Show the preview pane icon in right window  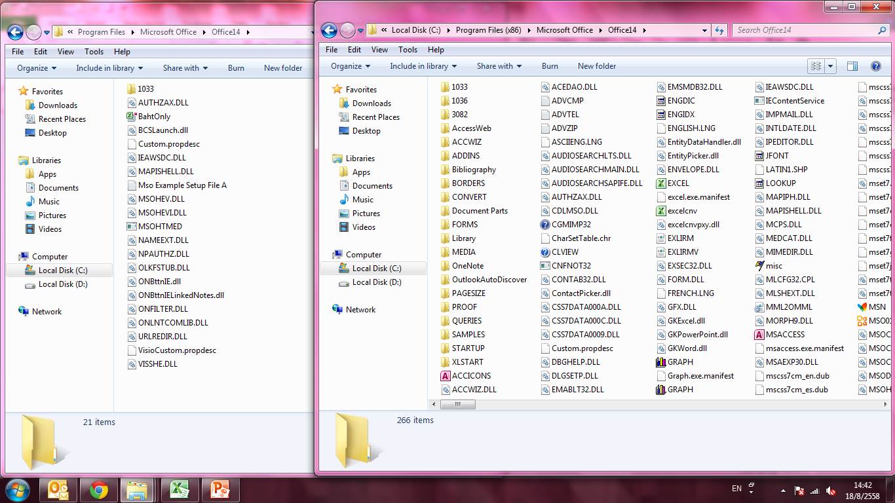tap(852, 66)
